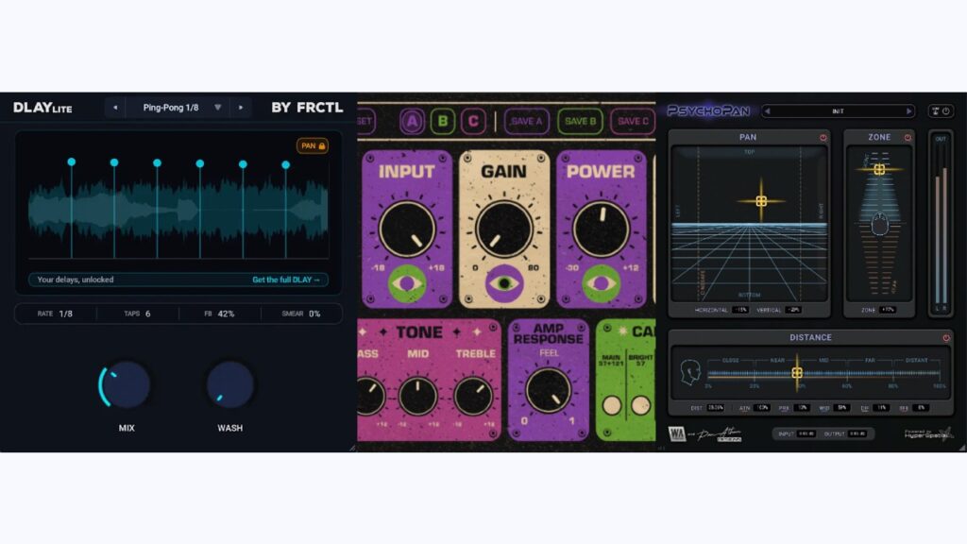
Task: Click the TREBLE tone knob
Action: click(474, 396)
